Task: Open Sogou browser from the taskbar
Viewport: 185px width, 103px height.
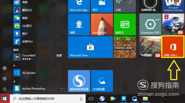Action: [x=102, y=99]
